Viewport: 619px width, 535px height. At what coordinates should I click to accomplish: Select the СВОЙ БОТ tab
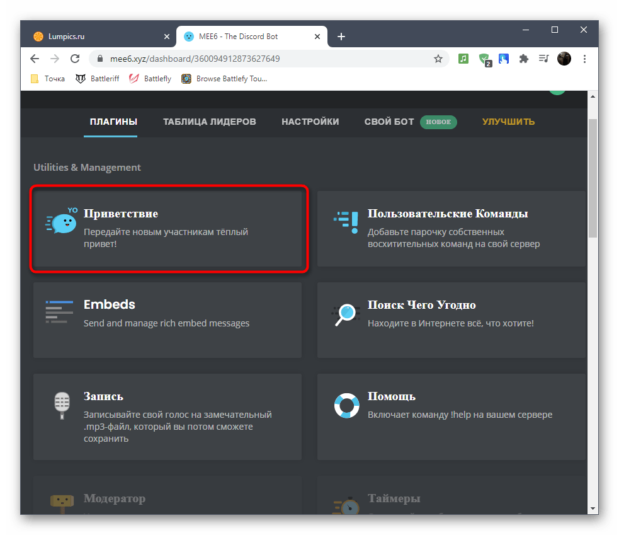388,122
